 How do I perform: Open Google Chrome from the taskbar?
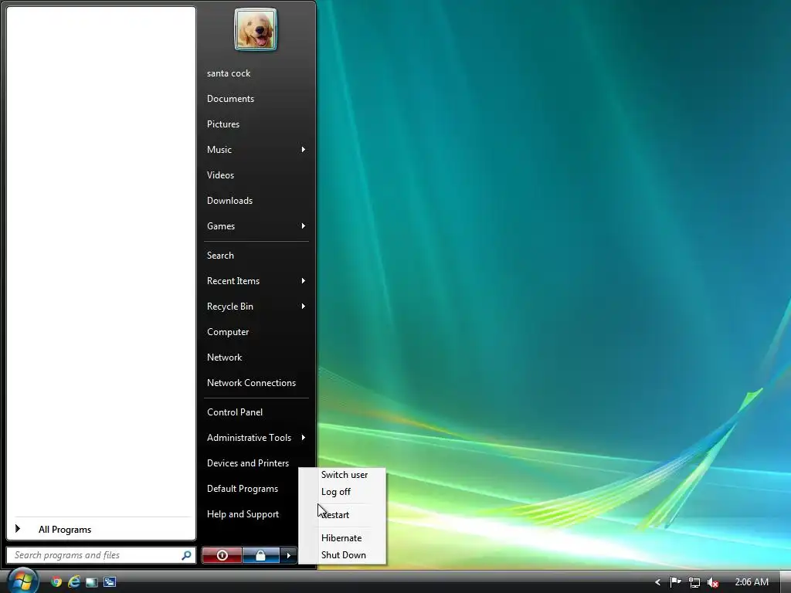(x=56, y=581)
